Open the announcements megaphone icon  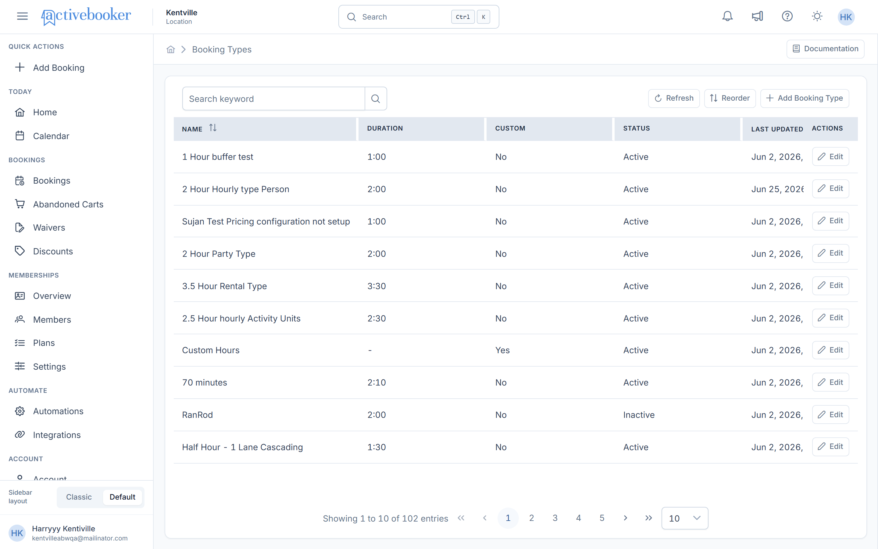tap(757, 16)
